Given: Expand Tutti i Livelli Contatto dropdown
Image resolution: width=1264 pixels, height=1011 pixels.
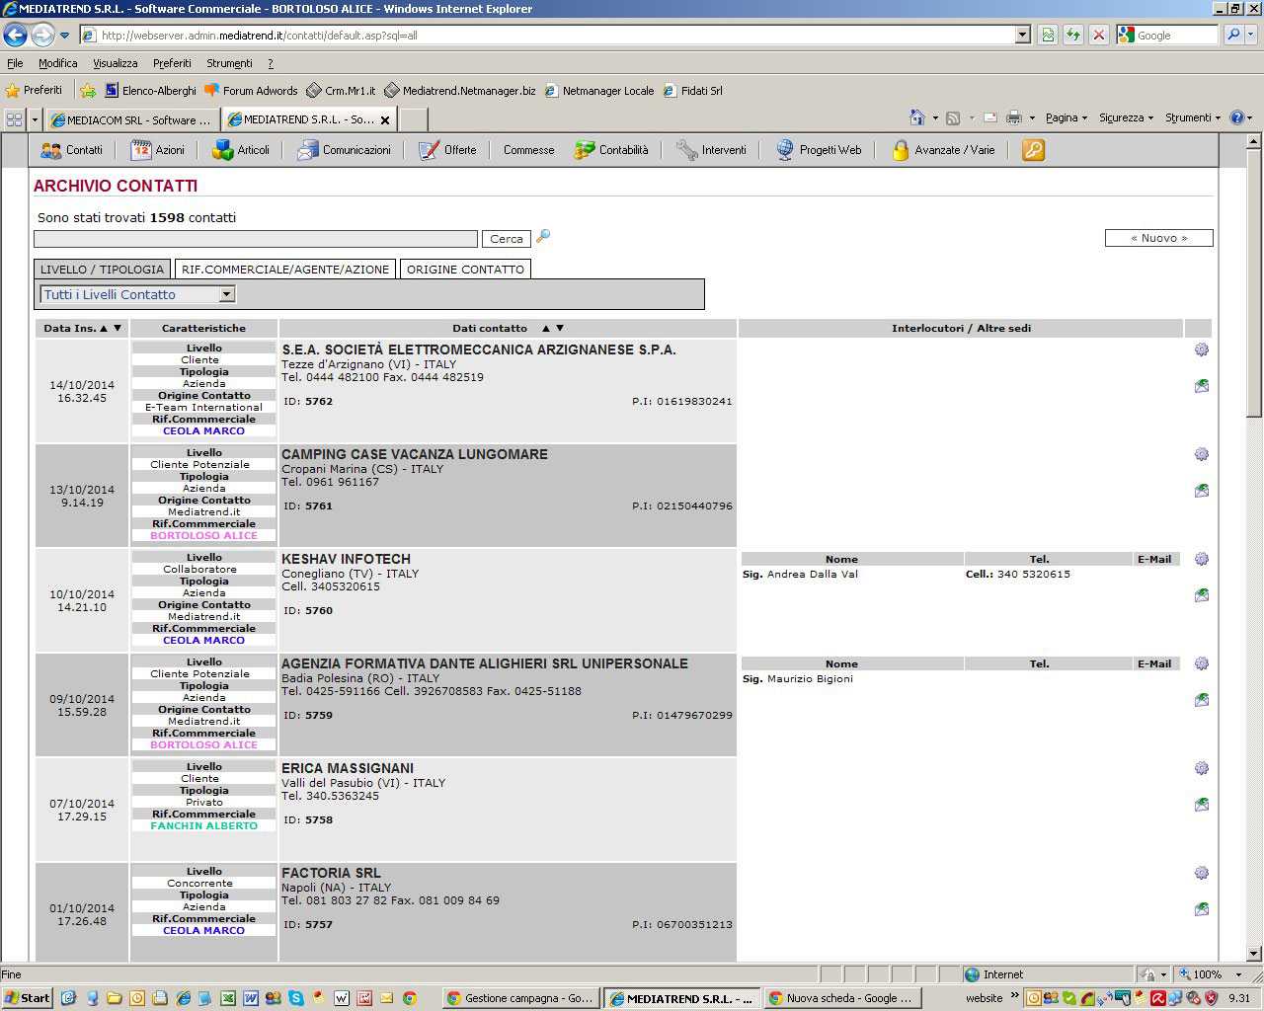Looking at the screenshot, I should [227, 294].
